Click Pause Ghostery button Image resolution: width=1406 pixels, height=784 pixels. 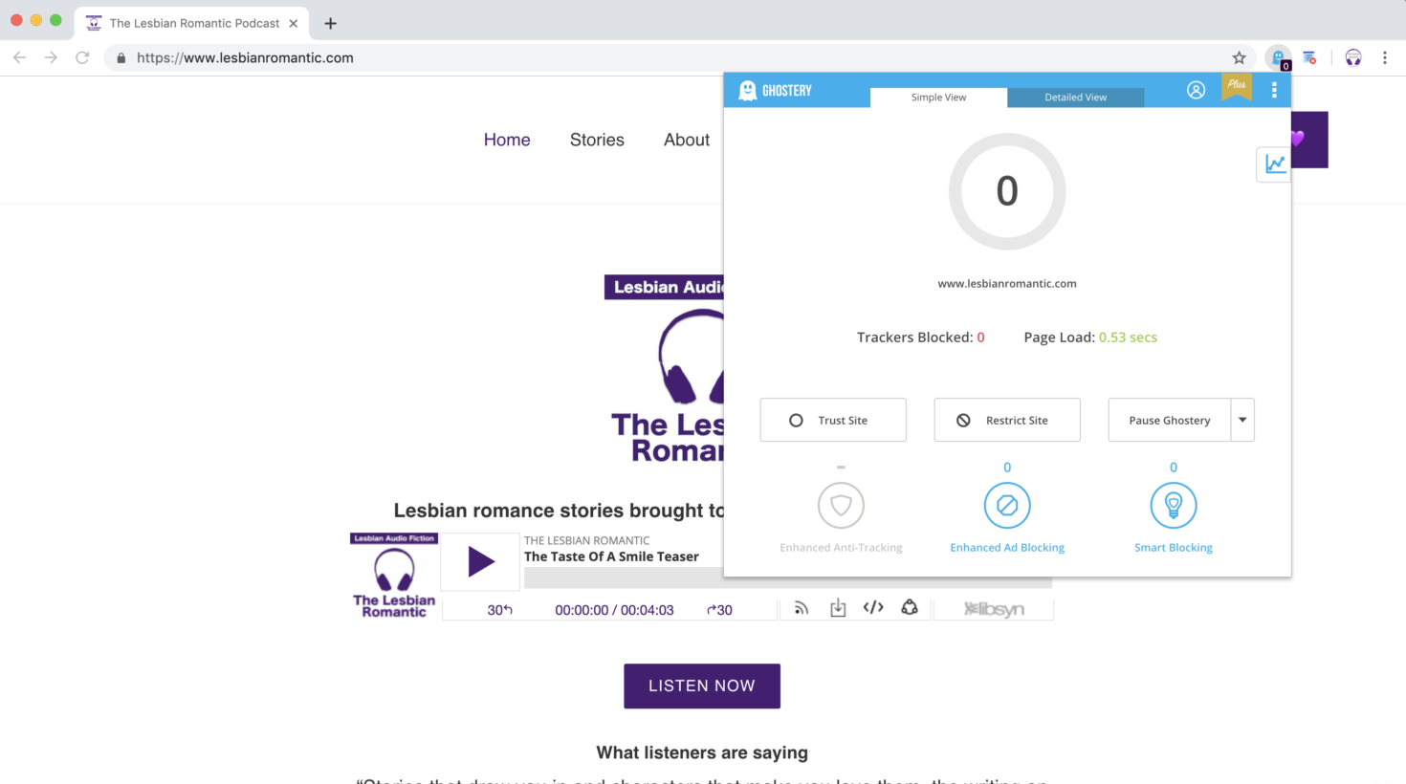pos(1169,420)
